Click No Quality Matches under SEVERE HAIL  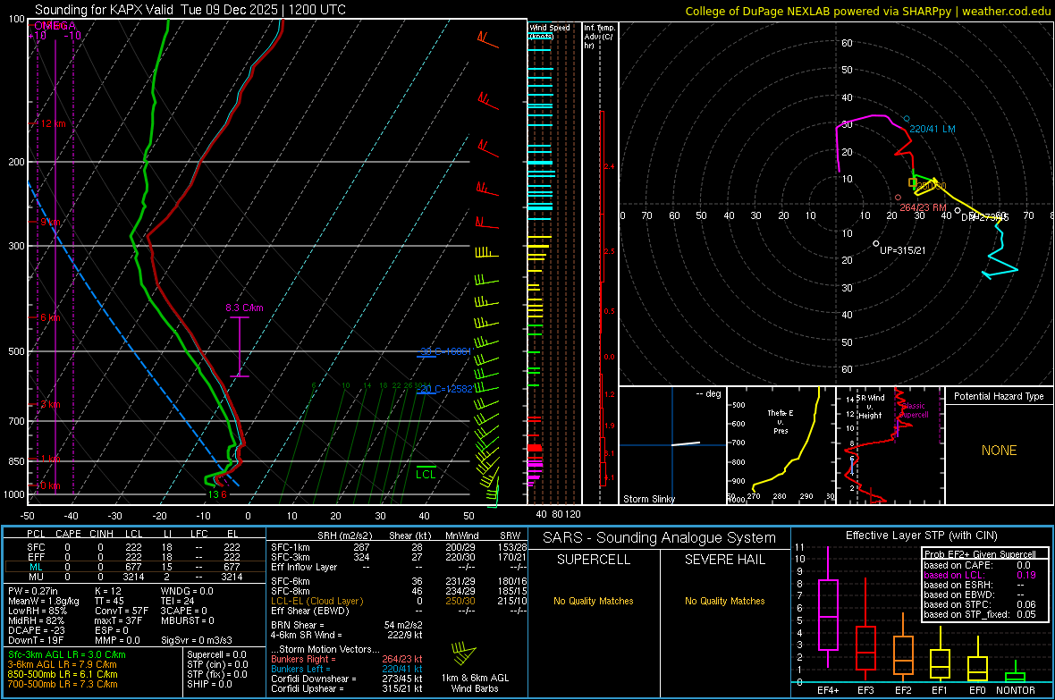[724, 601]
